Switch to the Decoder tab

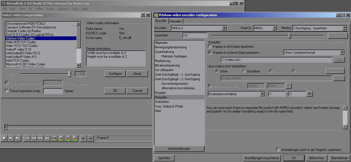[175, 21]
